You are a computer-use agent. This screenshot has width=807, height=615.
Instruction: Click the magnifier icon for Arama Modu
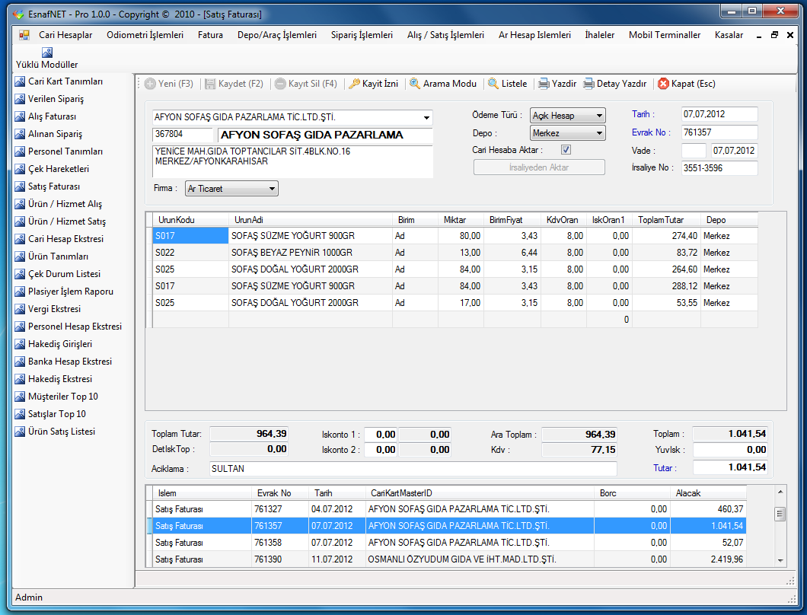click(415, 84)
